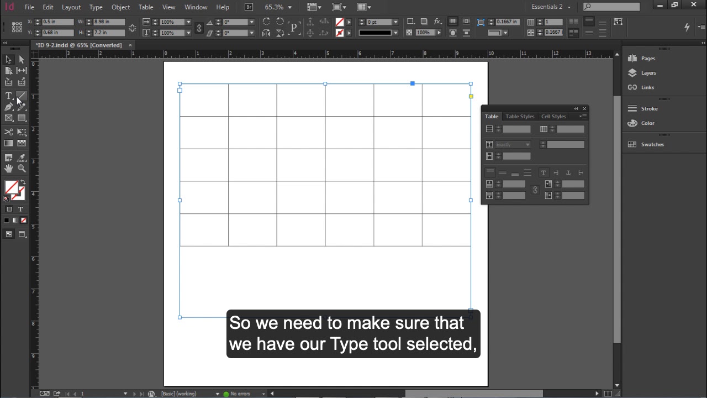Toggle constrain proportions for scaling link
The width and height of the screenshot is (707, 398).
199,28
